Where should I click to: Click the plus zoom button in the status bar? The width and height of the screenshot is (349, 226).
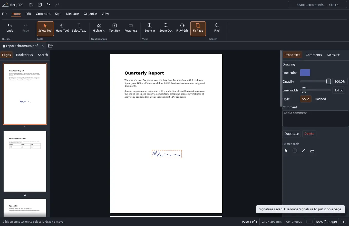click(x=343, y=222)
